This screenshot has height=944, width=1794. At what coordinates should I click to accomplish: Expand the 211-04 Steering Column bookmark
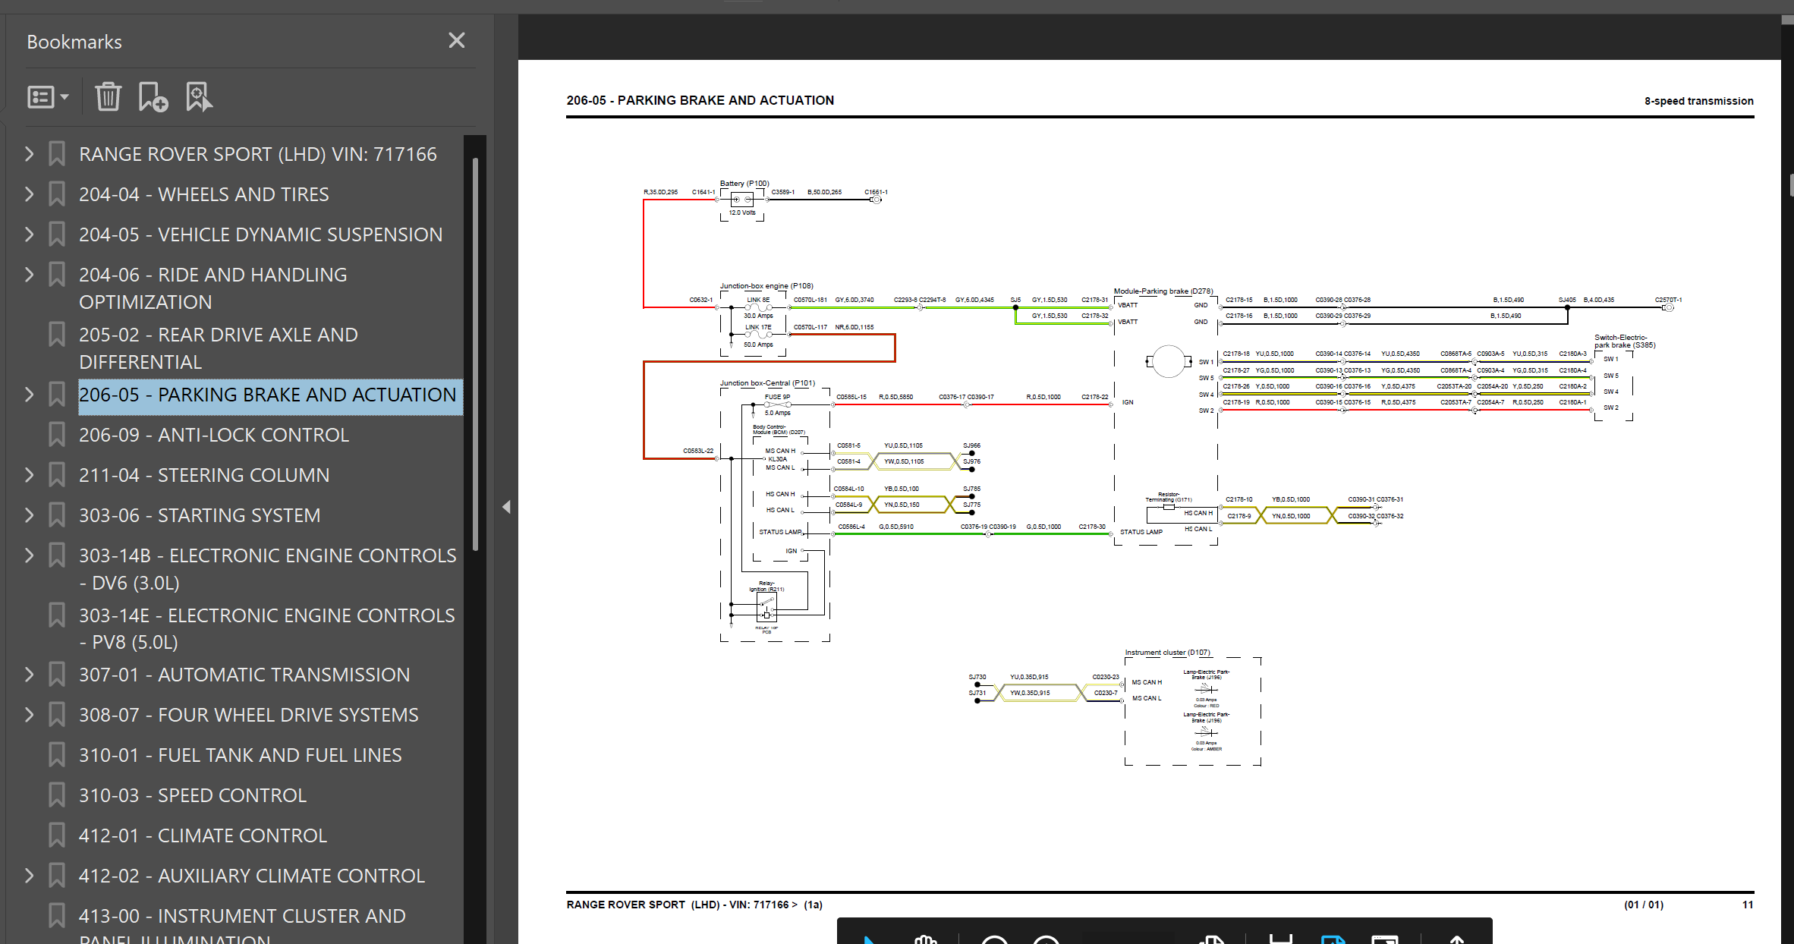29,475
